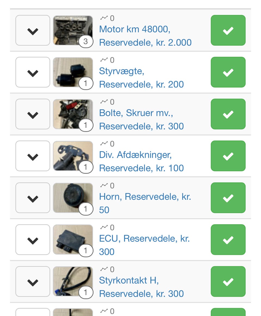Toggle the green checkmark for the ECU listing
The image size is (261, 316).
pos(228,239)
